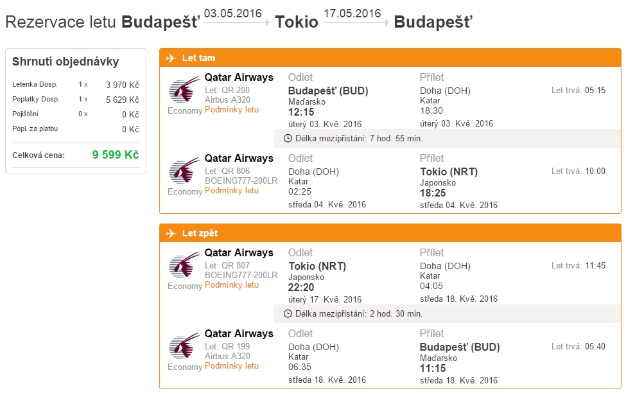626x395 pixels.
Task: Click the airplane icon beside Let tam
Action: point(171,58)
